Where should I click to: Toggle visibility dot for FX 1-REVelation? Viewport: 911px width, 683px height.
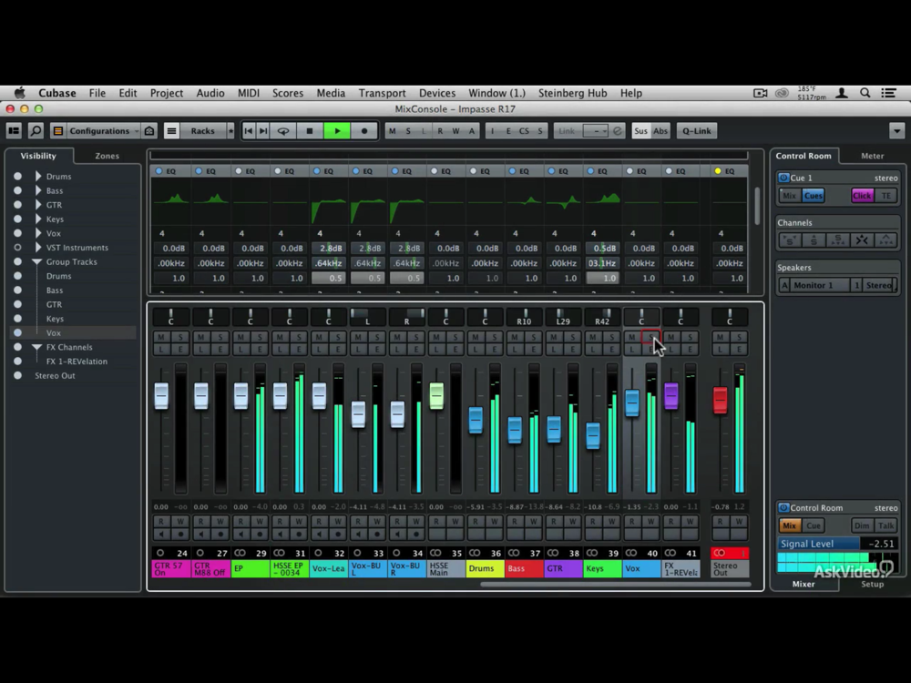click(x=18, y=362)
